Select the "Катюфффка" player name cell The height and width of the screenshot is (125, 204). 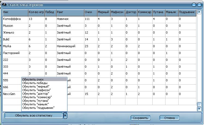[x=15, y=19]
